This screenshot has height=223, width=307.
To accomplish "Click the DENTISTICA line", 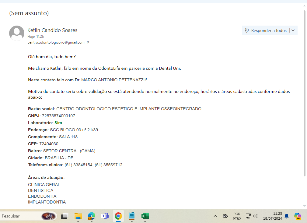I will (40, 190).
